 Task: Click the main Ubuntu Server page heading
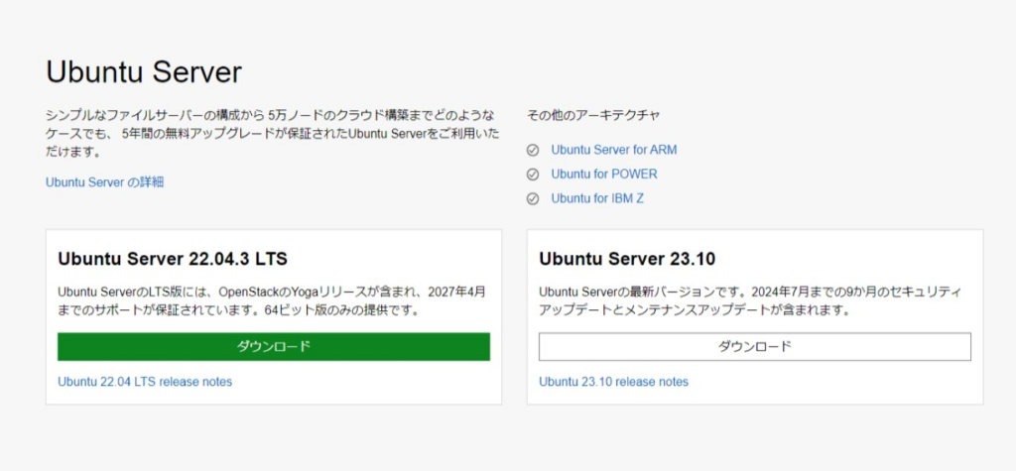tap(144, 72)
